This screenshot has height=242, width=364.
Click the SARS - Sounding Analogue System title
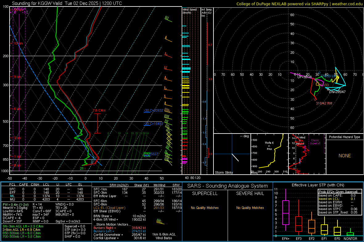coord(228,186)
